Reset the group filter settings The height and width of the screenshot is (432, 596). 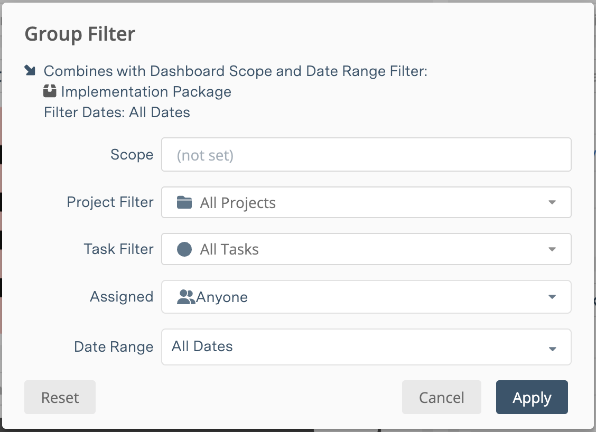60,397
